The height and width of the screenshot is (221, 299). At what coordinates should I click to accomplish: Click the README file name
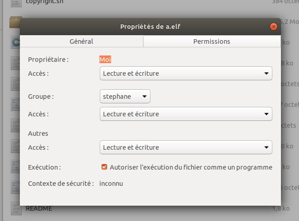39,208
